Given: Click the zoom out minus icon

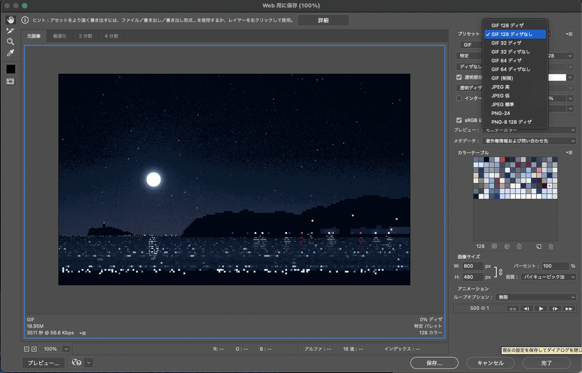Looking at the screenshot, I should point(27,349).
